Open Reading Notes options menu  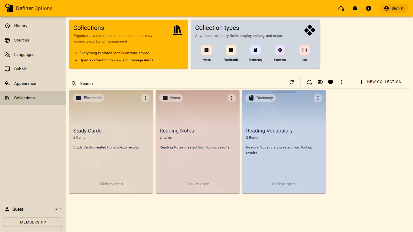point(232,98)
